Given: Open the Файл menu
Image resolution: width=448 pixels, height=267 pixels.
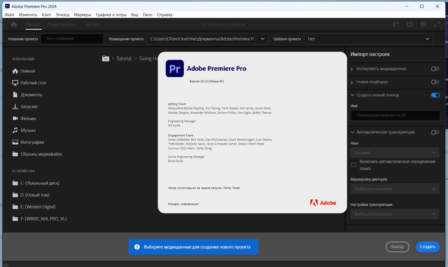Looking at the screenshot, I should (x=9, y=15).
